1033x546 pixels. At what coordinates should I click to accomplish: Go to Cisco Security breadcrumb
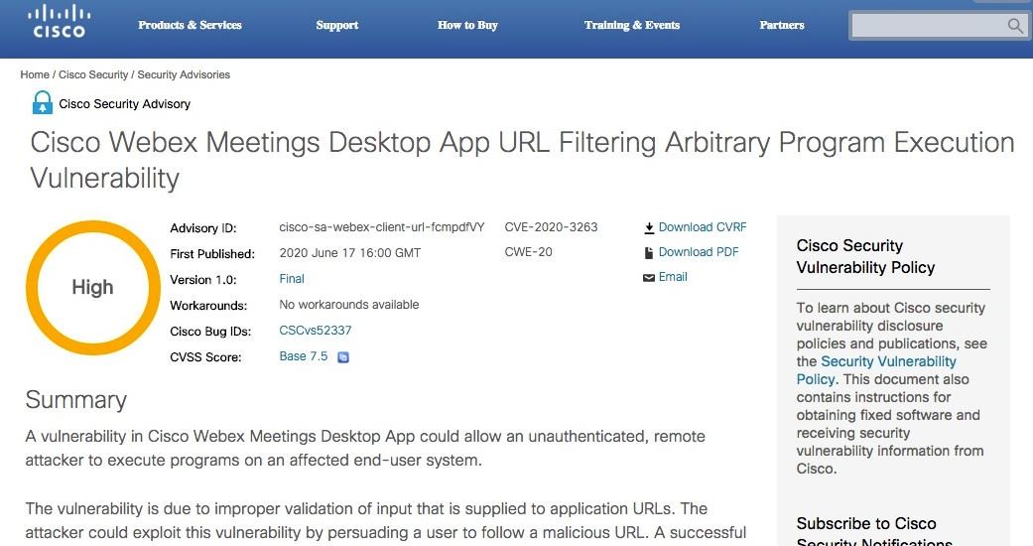tap(93, 74)
